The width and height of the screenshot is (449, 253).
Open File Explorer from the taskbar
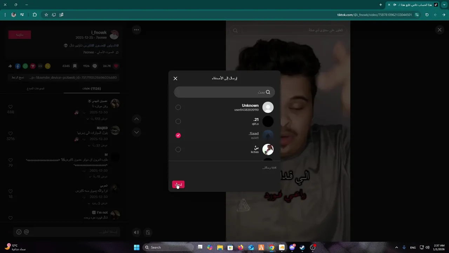[x=220, y=247]
